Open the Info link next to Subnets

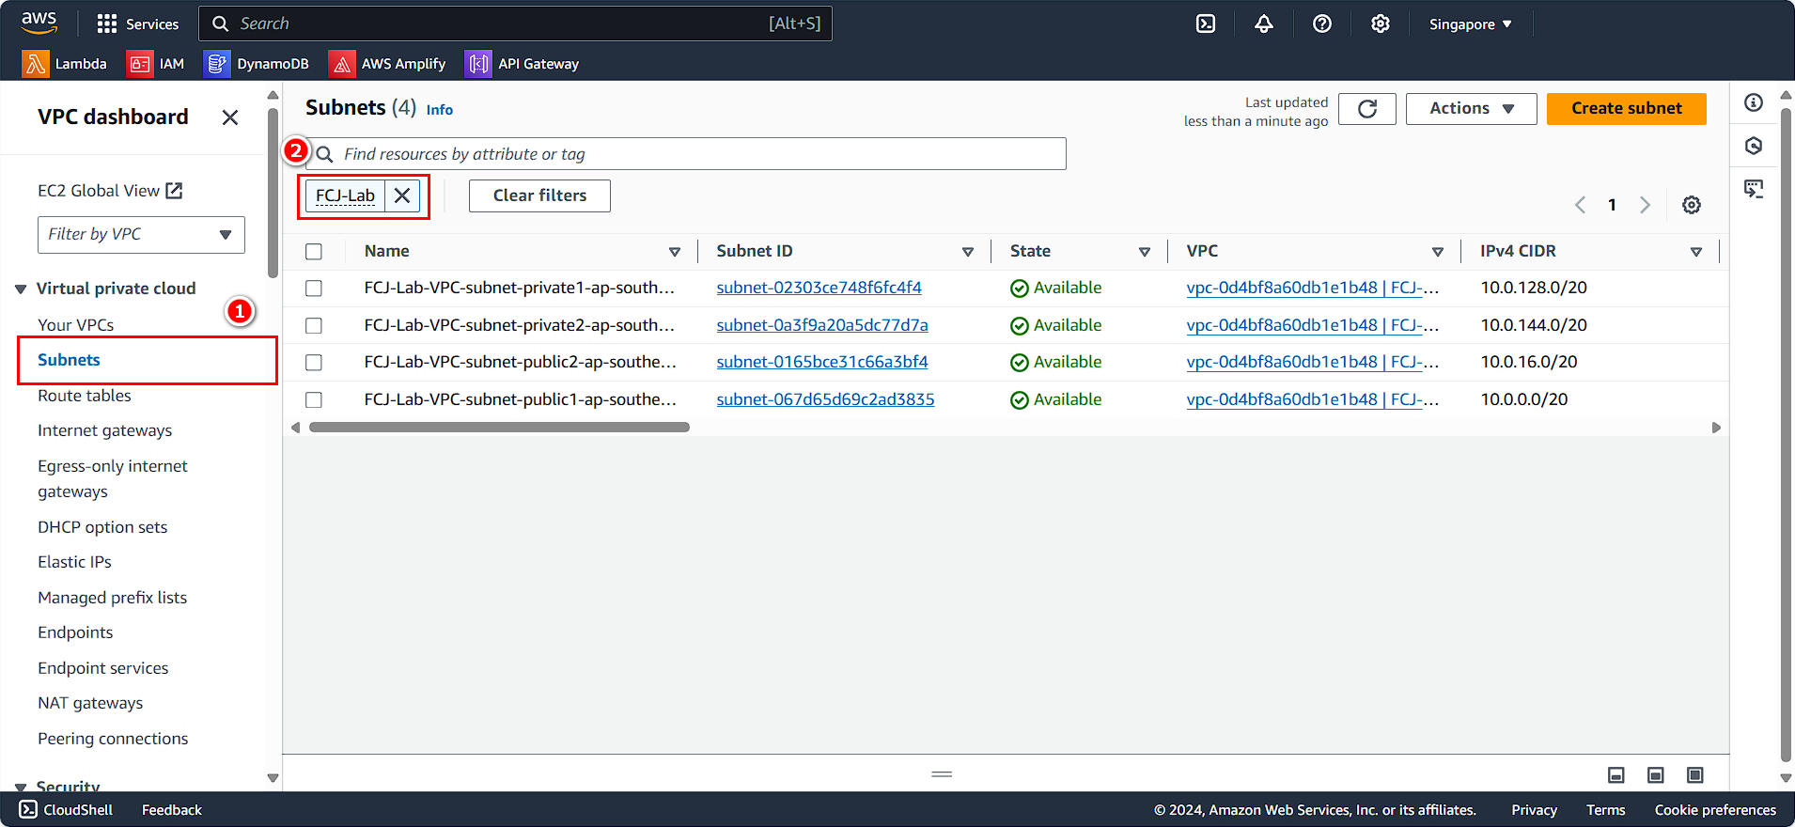tap(439, 110)
